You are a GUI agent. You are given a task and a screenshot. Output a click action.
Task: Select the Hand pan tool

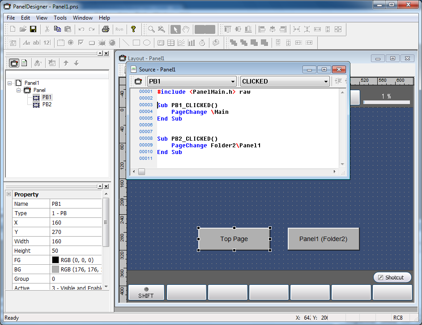pyautogui.click(x=186, y=29)
